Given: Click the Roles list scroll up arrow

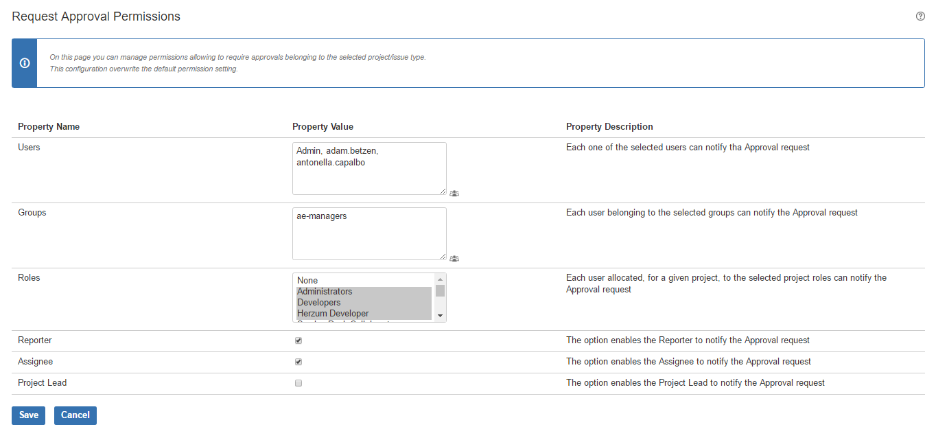Looking at the screenshot, I should [x=441, y=279].
